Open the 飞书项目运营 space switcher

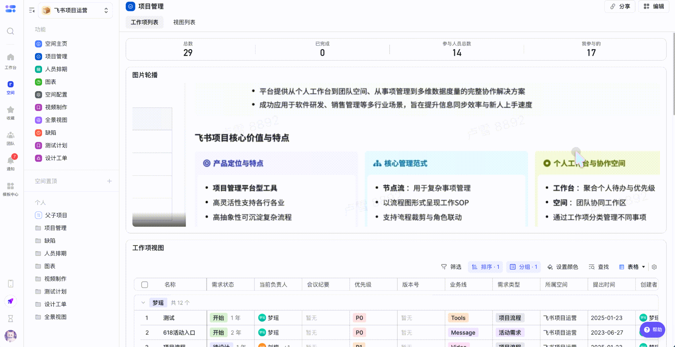[x=75, y=10]
